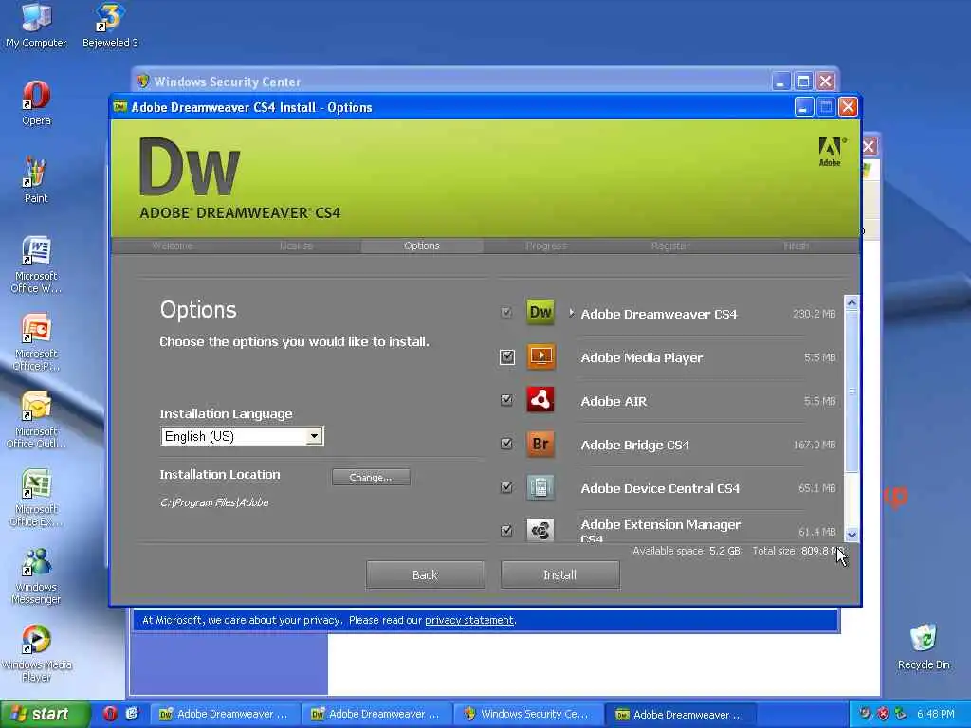Click the Adobe logo in the installer header
The image size is (971, 728).
[x=830, y=152]
